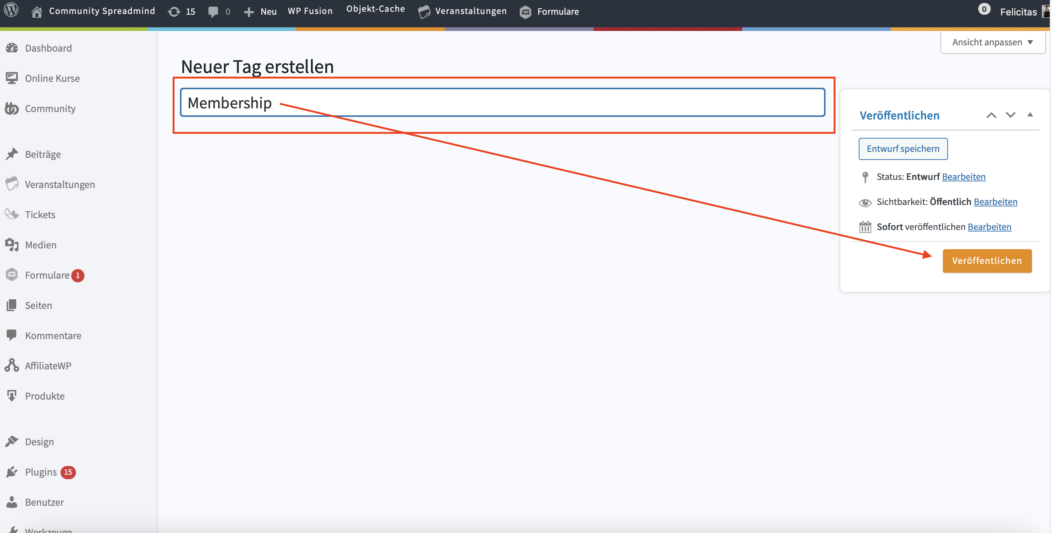
Task: Click the Design brush icon
Action: pyautogui.click(x=12, y=441)
